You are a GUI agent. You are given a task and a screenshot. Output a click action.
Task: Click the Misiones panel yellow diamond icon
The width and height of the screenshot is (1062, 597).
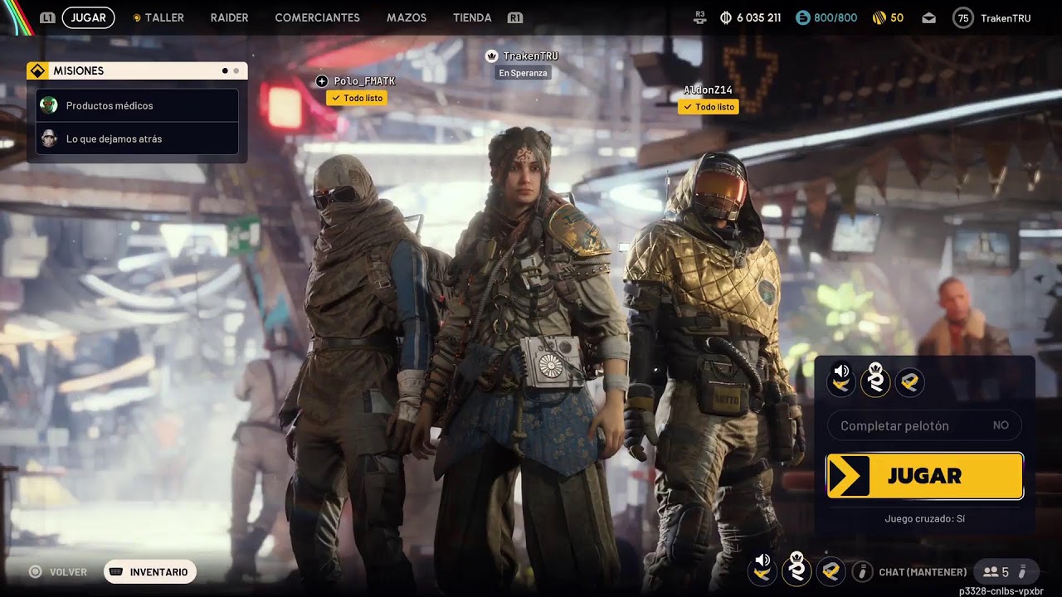coord(37,70)
